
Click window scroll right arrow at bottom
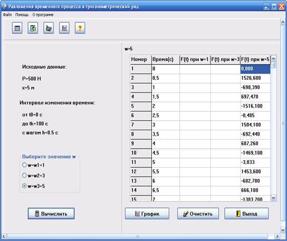(x=278, y=236)
